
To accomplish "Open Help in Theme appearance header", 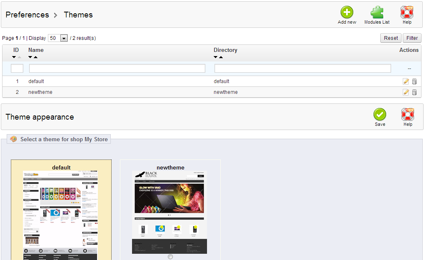I will pos(407,115).
